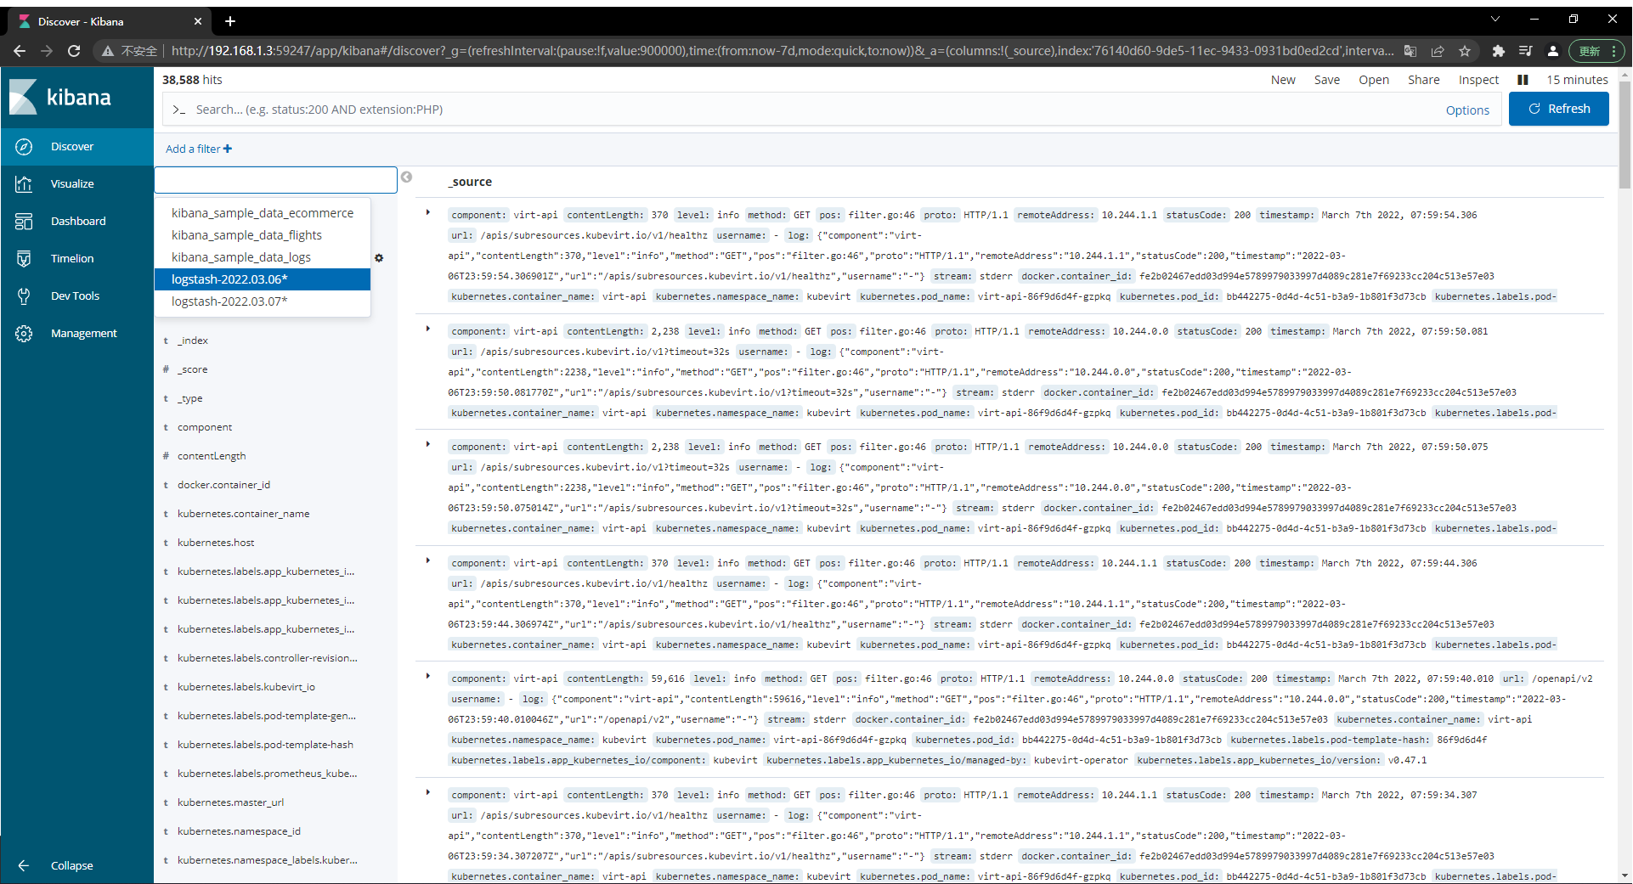Choose logstash-2022.03.07* index pattern
Screen dimensions: 1633x884
[263, 301]
